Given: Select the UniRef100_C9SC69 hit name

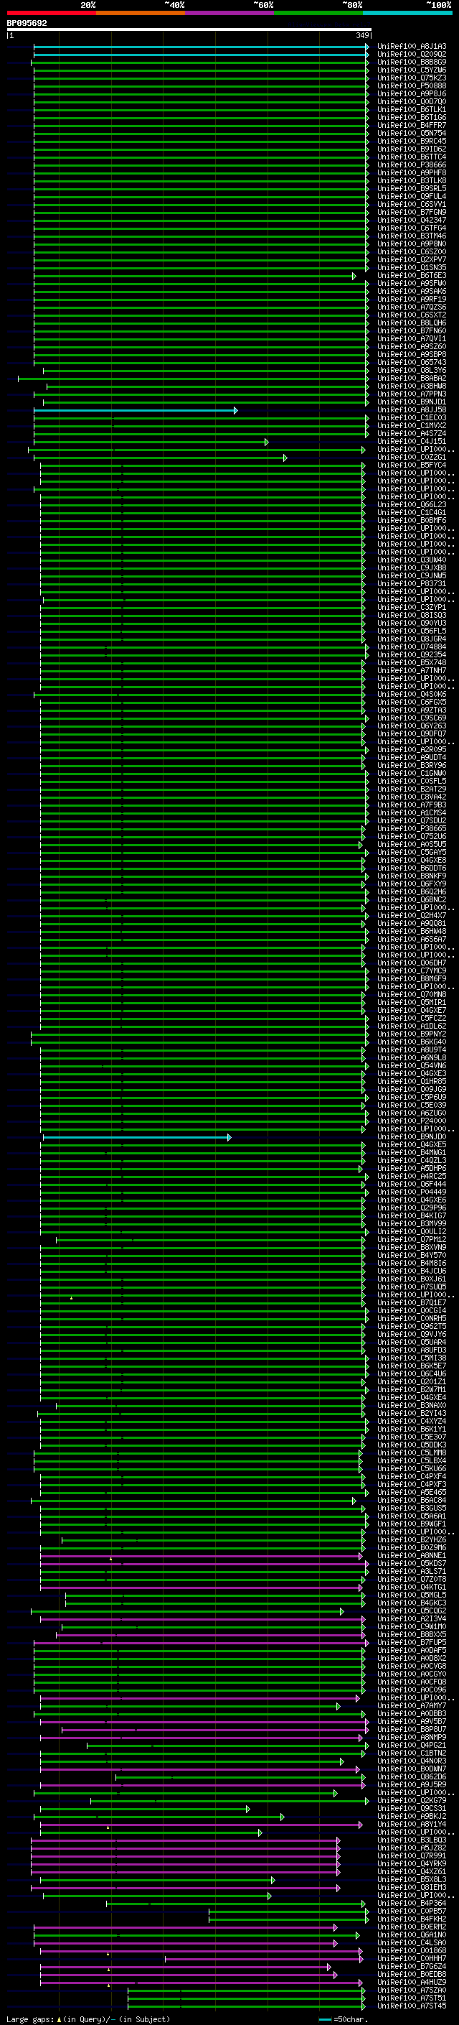Looking at the screenshot, I should point(412,718).
